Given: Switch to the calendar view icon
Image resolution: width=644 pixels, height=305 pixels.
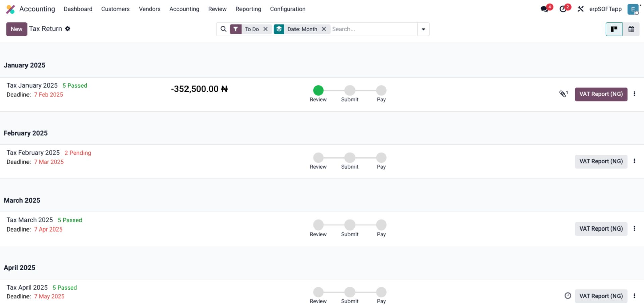Looking at the screenshot, I should 632,29.
